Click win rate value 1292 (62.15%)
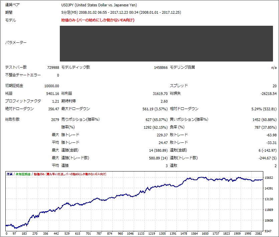 click(x=155, y=127)
